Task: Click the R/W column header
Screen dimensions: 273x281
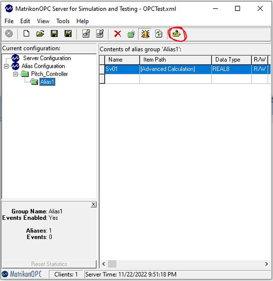Action: pos(260,60)
